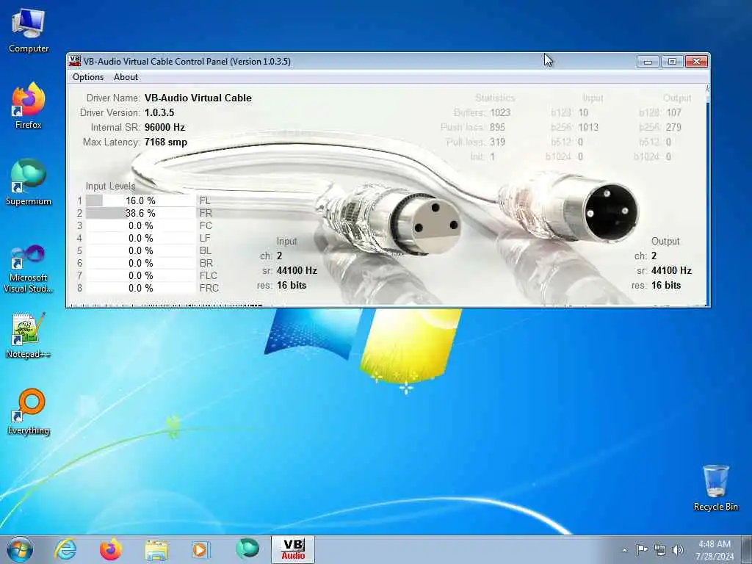This screenshot has height=564, width=752.
Task: Open Microsoft Visual Studio desktop shortcut
Action: [x=29, y=269]
